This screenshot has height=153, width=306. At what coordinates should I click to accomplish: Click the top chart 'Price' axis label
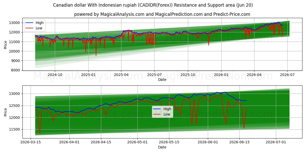click(x=6, y=45)
